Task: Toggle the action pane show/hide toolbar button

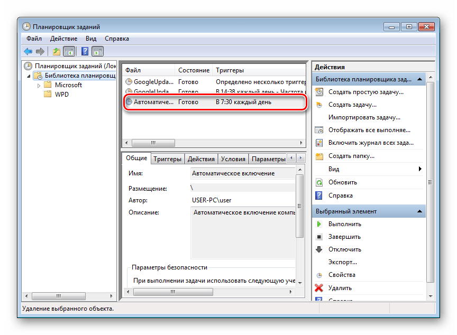Action: [x=97, y=51]
